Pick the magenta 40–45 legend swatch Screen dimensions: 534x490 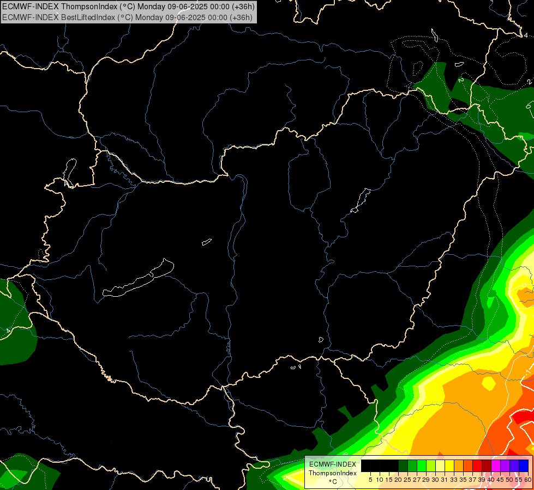496,465
